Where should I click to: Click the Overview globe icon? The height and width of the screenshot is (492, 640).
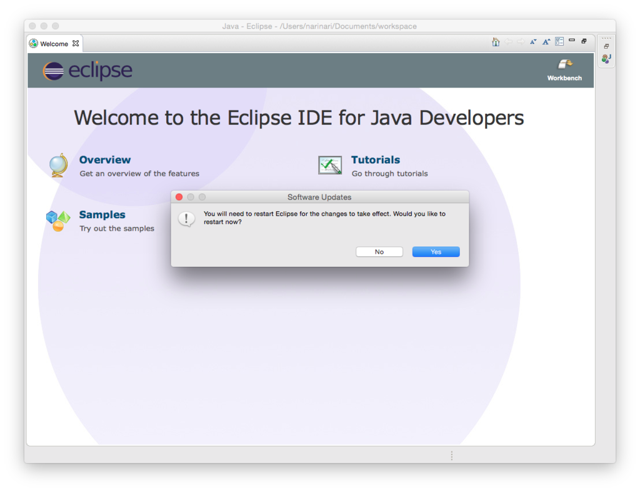click(x=58, y=166)
